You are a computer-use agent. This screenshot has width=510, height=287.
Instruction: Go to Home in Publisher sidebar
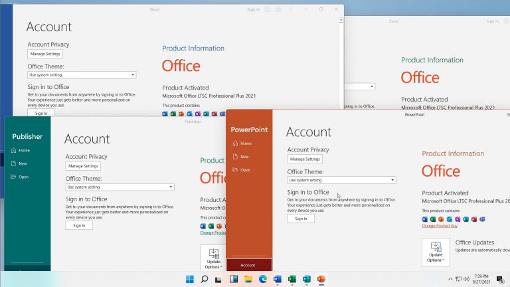click(21, 150)
